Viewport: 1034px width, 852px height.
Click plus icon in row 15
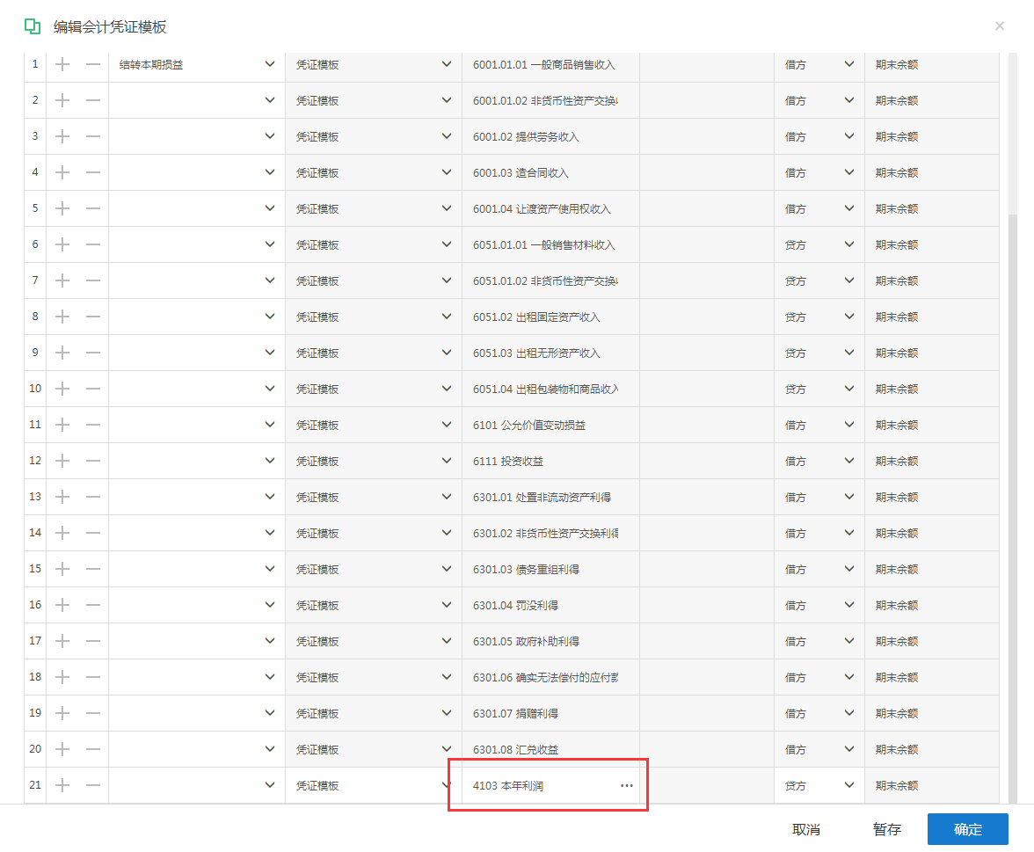(62, 569)
